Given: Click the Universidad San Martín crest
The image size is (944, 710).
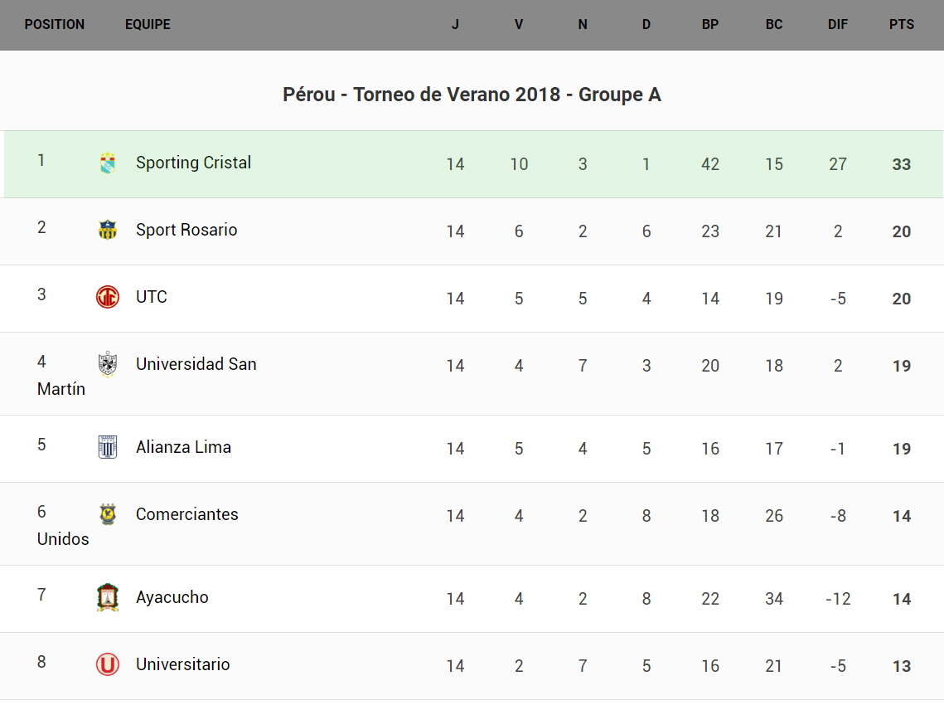Looking at the screenshot, I should pos(108,364).
